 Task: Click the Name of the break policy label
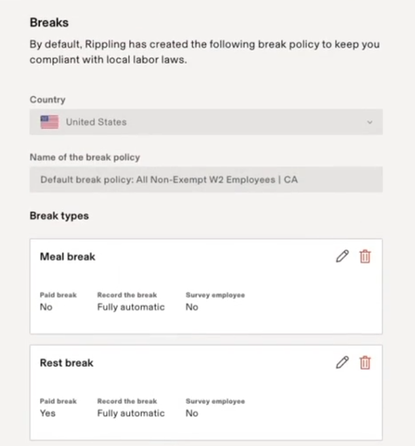84,157
